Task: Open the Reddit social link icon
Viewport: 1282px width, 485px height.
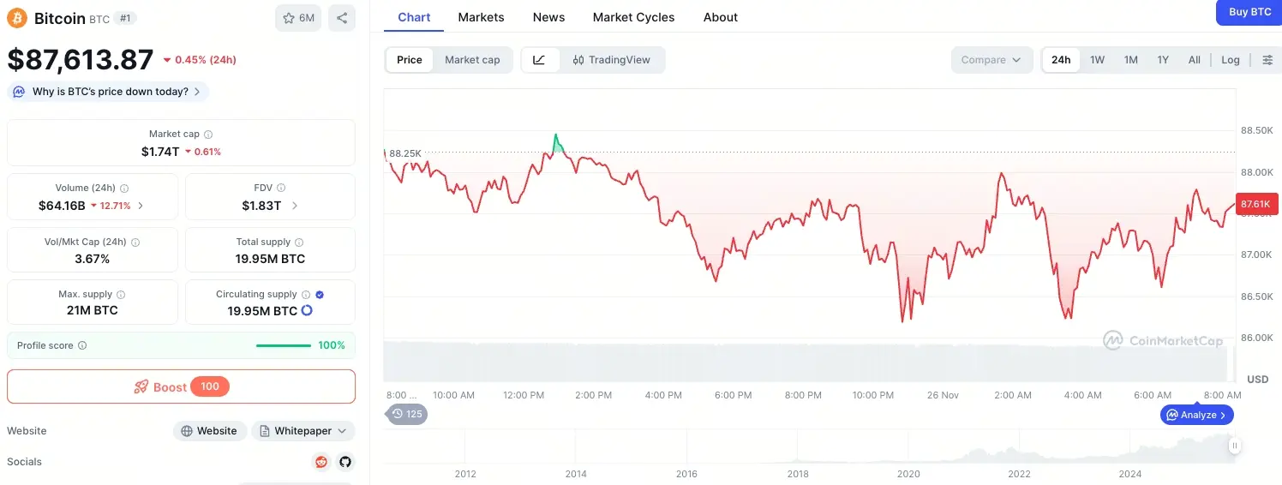Action: pos(321,462)
